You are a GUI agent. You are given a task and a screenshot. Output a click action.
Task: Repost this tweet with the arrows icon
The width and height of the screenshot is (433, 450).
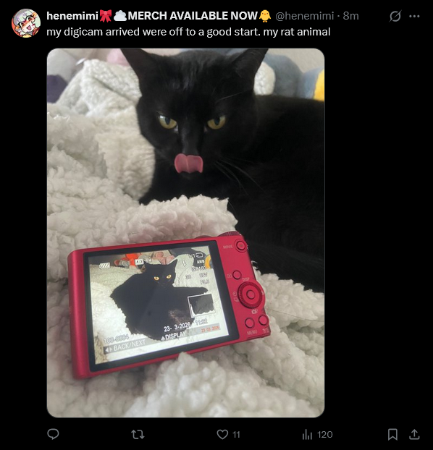tap(138, 435)
